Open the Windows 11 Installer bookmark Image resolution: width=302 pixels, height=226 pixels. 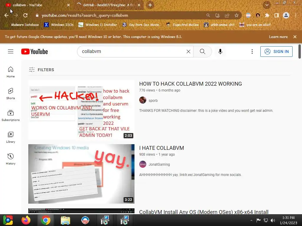click(98, 25)
